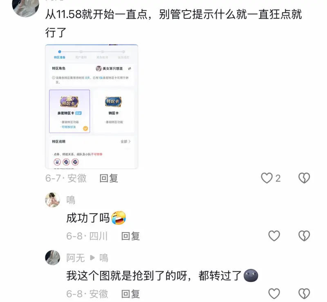327x302 pixels.
Task: Like 阿无's reply dated 6-8 安徽
Action: (274, 294)
